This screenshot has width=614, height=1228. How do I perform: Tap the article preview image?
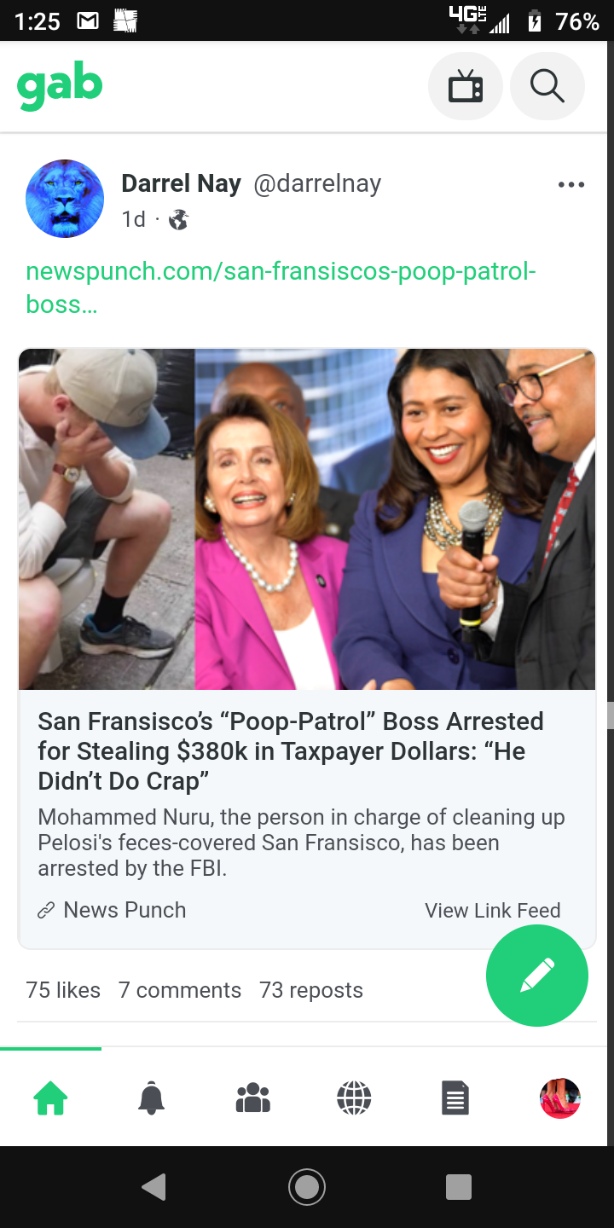tap(307, 519)
